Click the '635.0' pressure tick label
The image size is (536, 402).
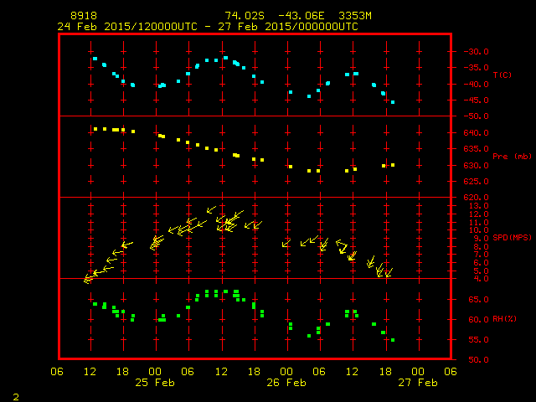pos(477,149)
